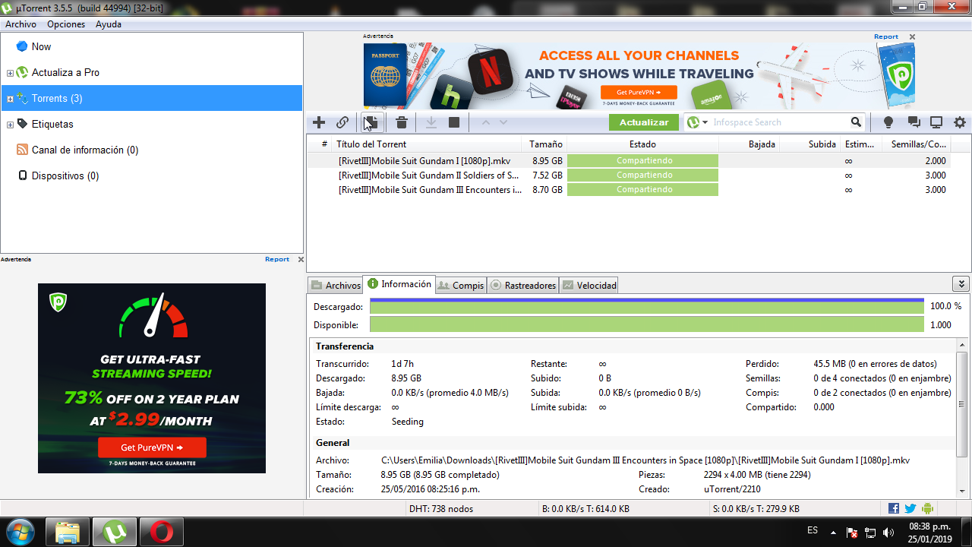This screenshot has width=972, height=547.
Task: Click Compartiendo status bar of Gundam I
Action: (x=642, y=161)
